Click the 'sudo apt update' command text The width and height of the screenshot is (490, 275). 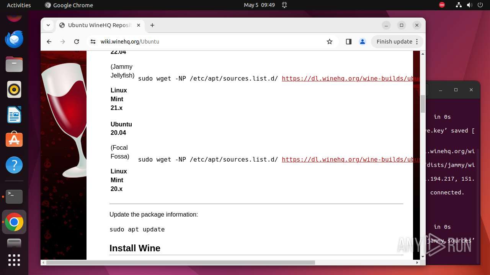coord(137,230)
